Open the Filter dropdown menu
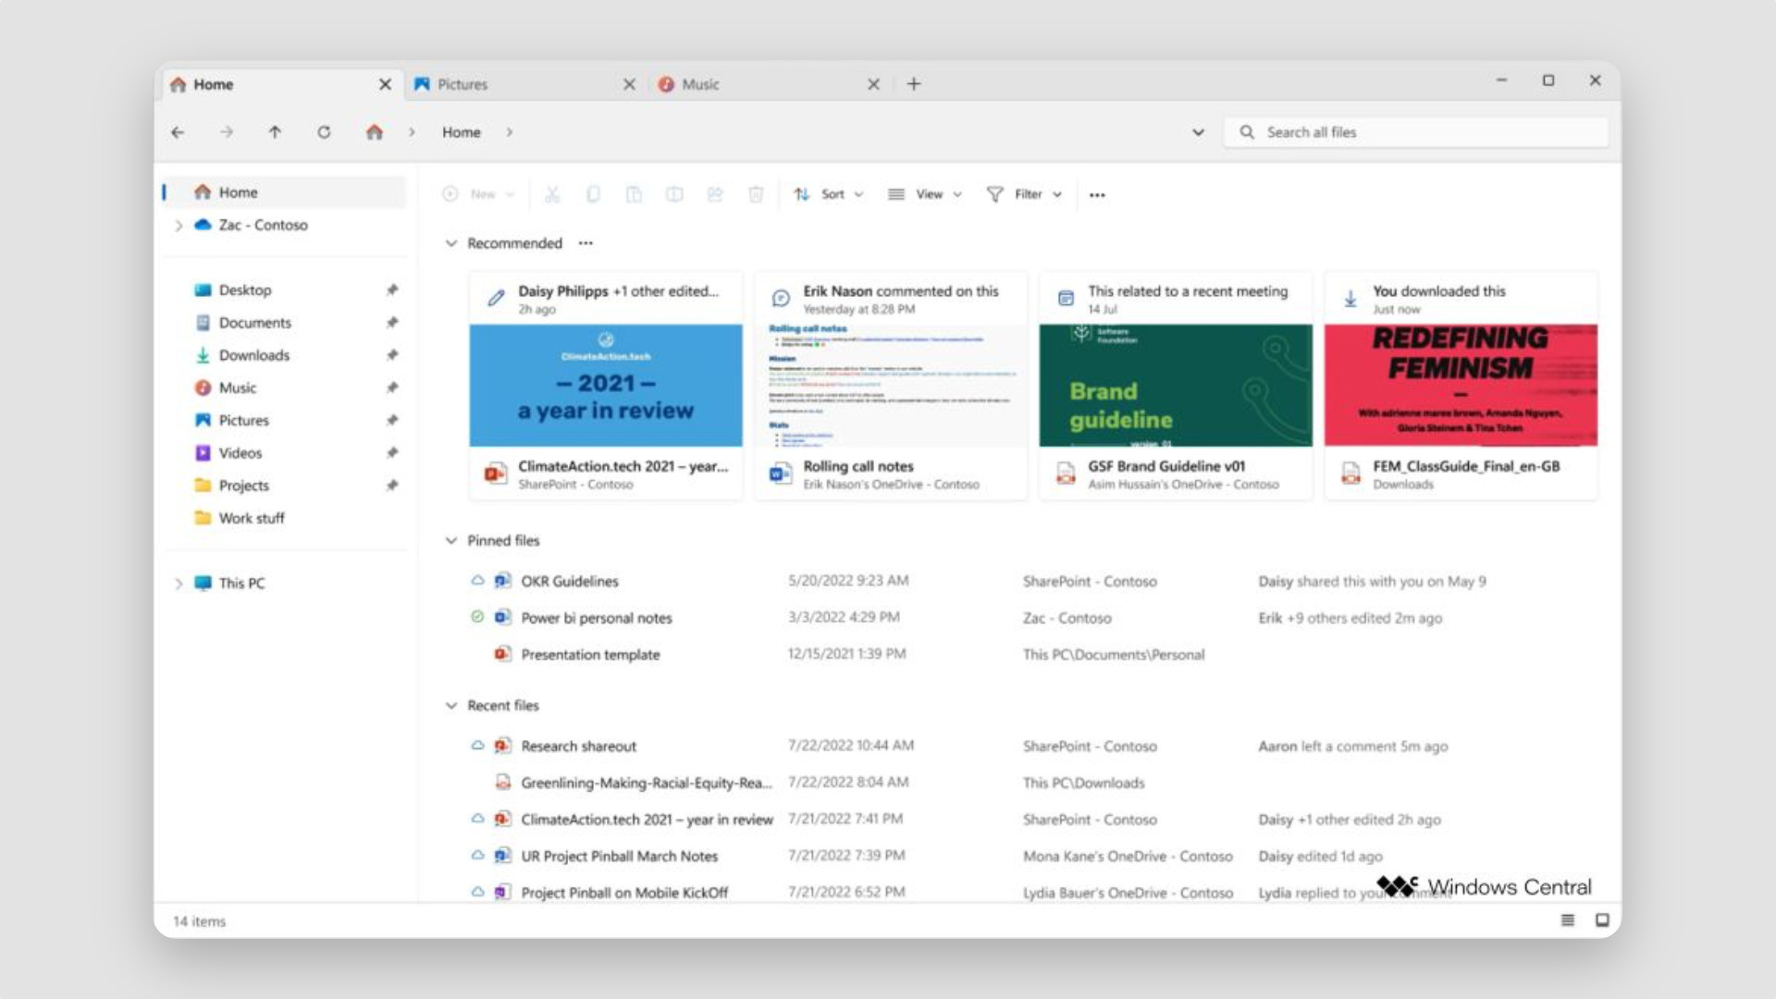This screenshot has width=1776, height=999. point(1024,194)
